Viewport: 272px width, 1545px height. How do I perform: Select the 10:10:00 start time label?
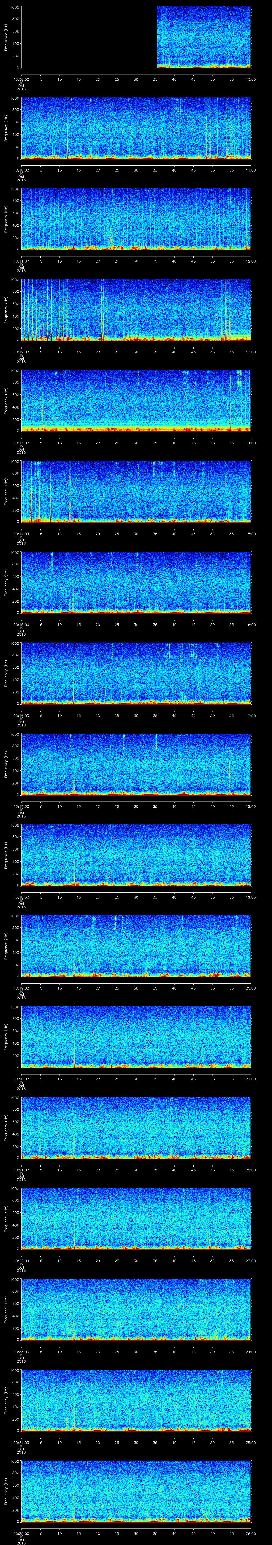(21, 170)
